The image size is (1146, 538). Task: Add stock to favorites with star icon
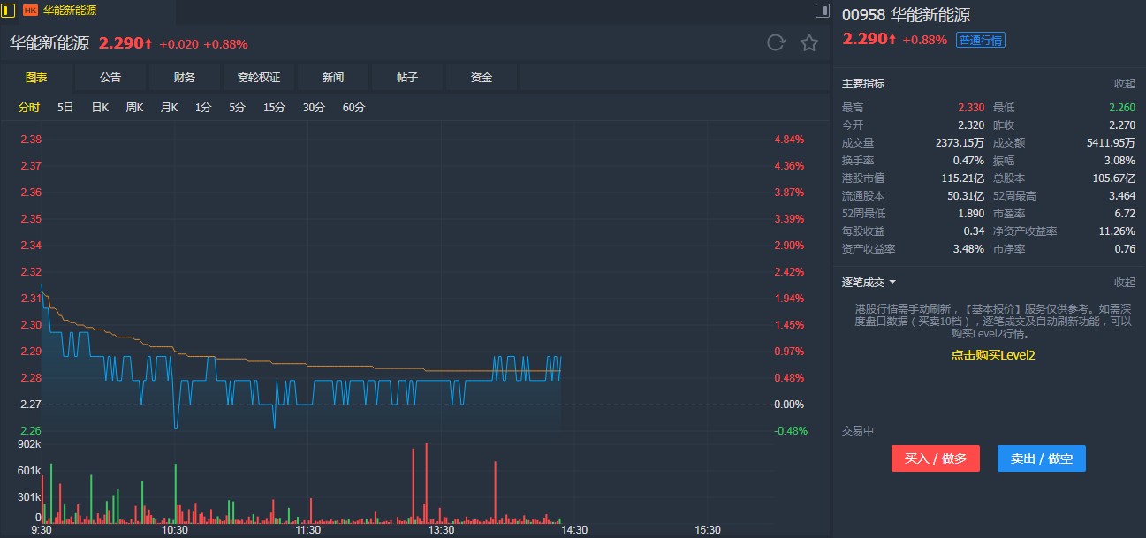pos(808,43)
